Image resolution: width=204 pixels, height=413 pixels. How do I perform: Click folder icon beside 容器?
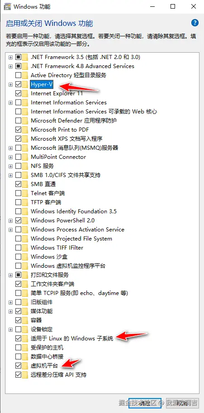[x=25, y=320]
